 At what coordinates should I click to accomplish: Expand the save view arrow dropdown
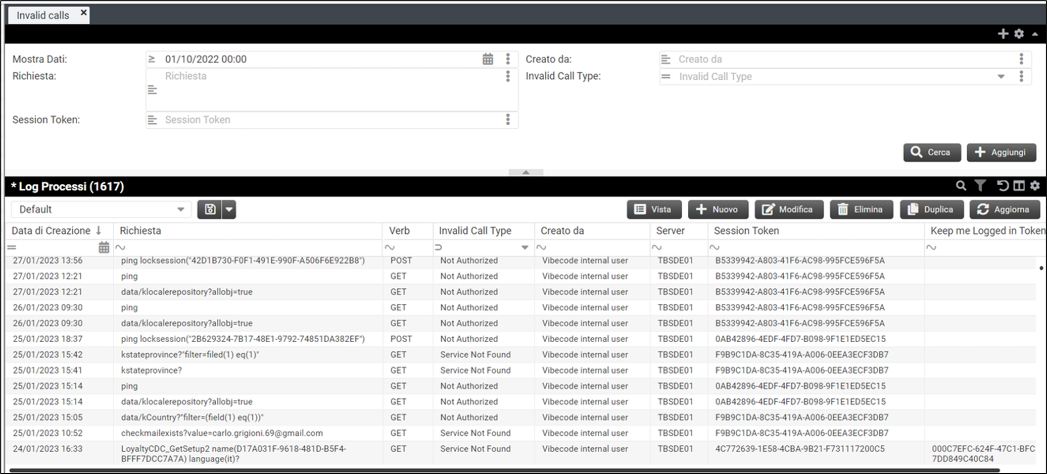tap(229, 209)
